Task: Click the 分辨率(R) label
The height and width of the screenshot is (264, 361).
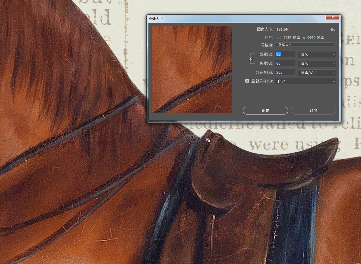Action: (x=265, y=73)
